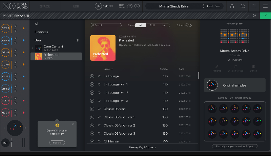Favorite the BK Lounge - var 1 preset

pyautogui.click(x=99, y=84)
